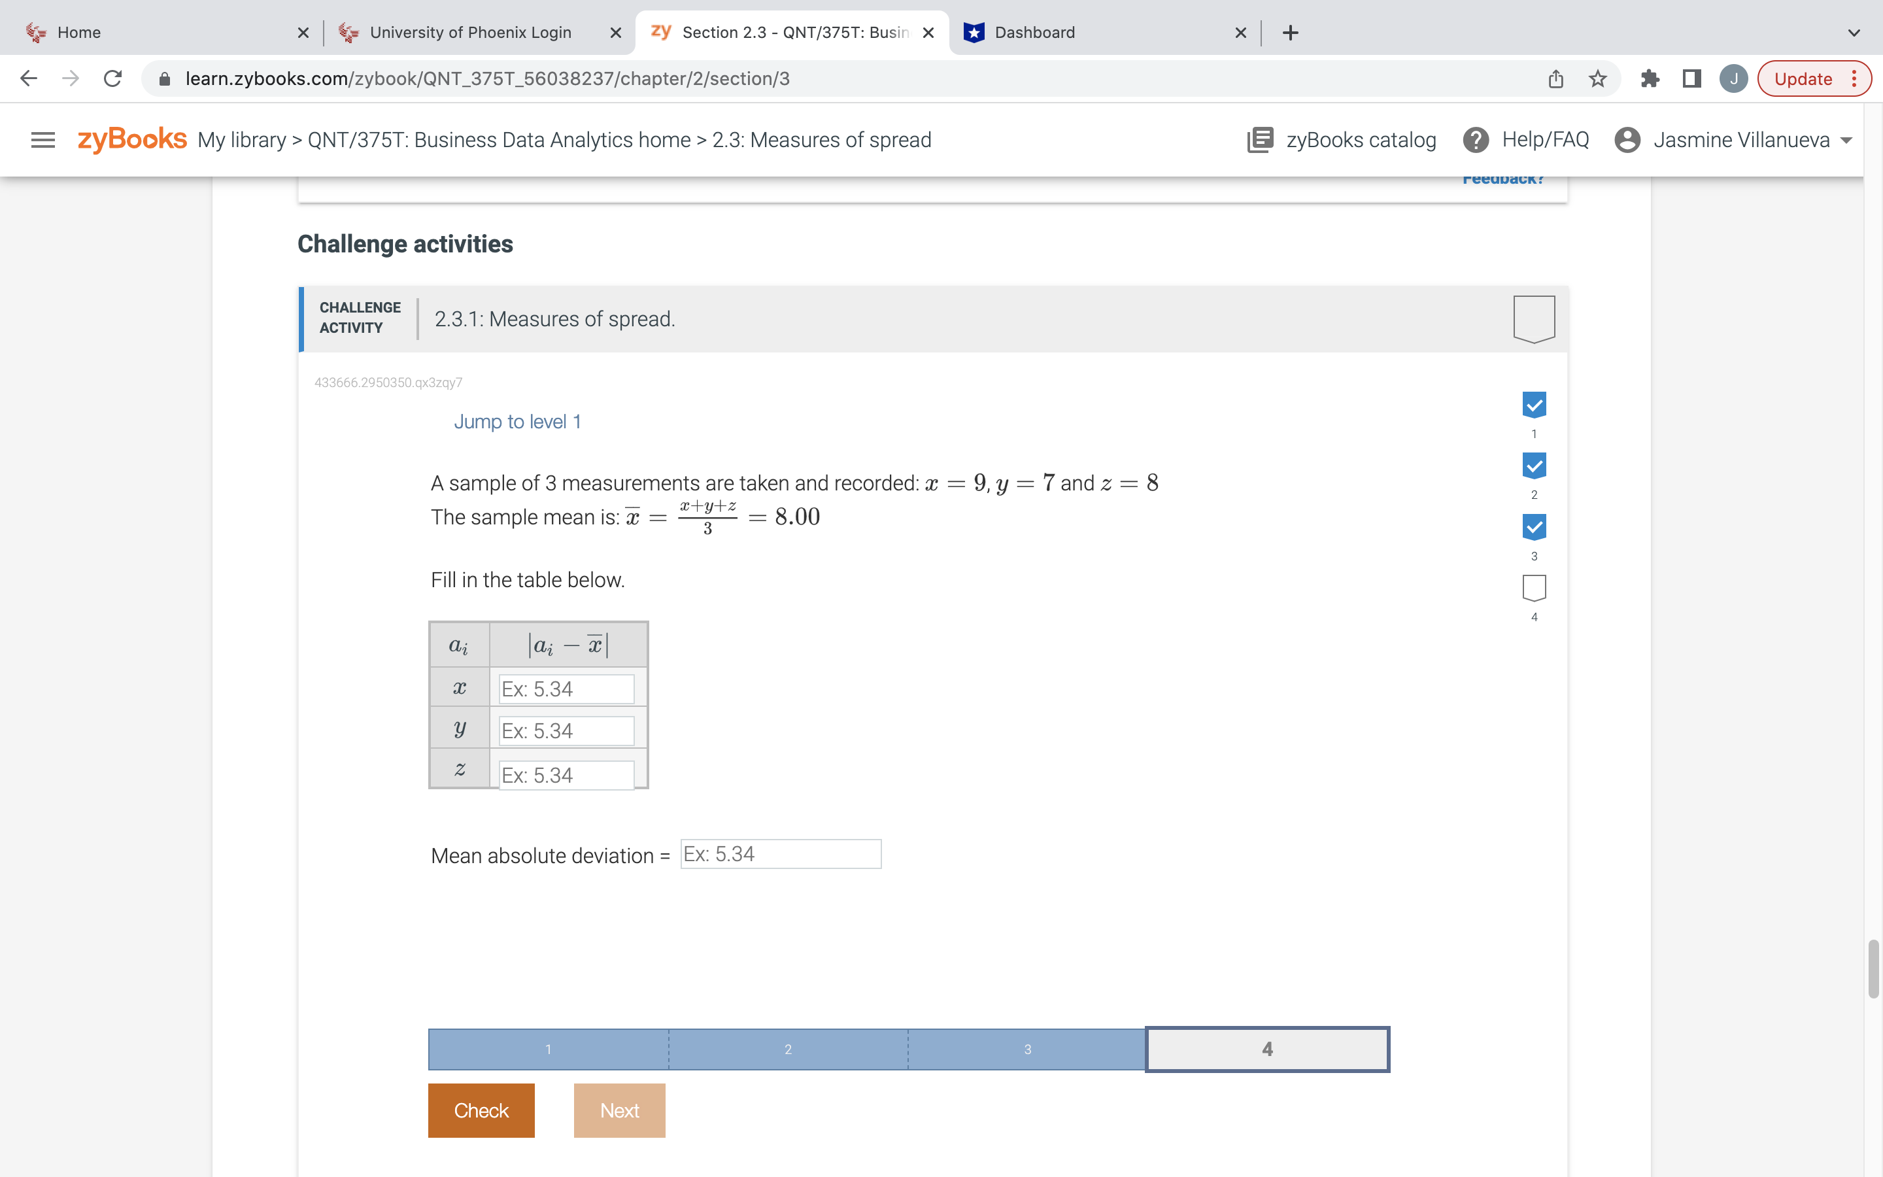1883x1177 pixels.
Task: Open the browser extensions puzzle icon
Action: (x=1650, y=78)
